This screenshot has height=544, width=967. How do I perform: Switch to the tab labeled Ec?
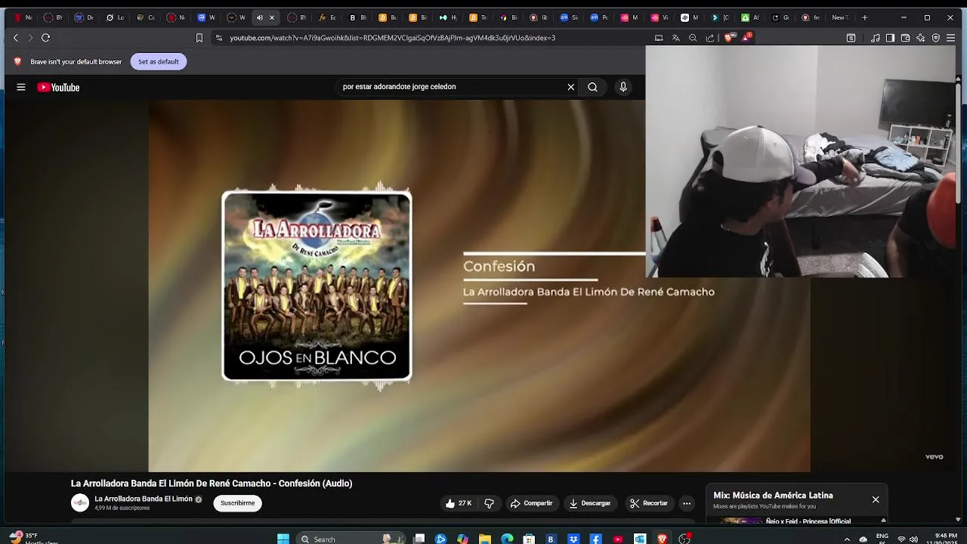[328, 17]
